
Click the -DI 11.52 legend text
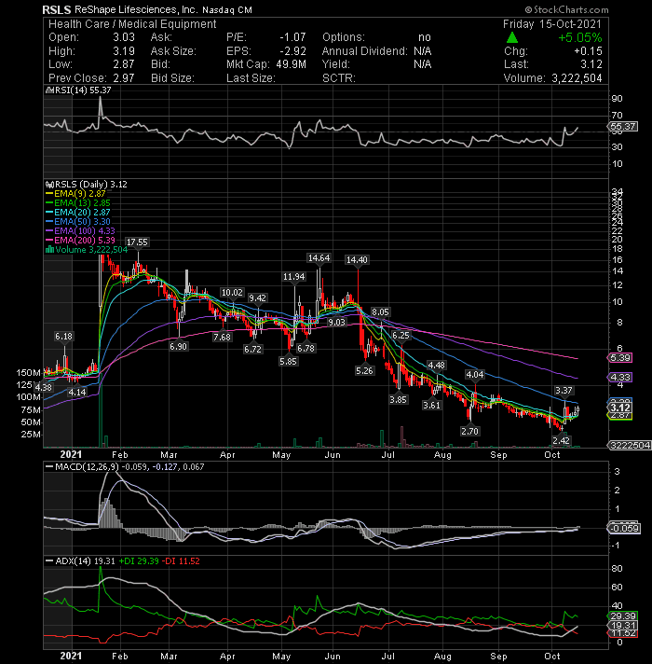click(181, 561)
